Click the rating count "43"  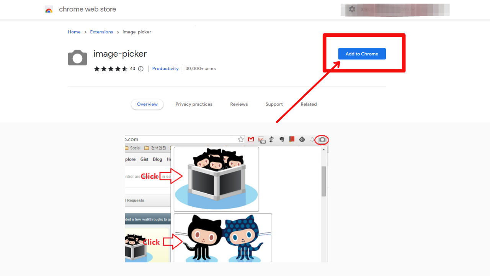tap(132, 69)
